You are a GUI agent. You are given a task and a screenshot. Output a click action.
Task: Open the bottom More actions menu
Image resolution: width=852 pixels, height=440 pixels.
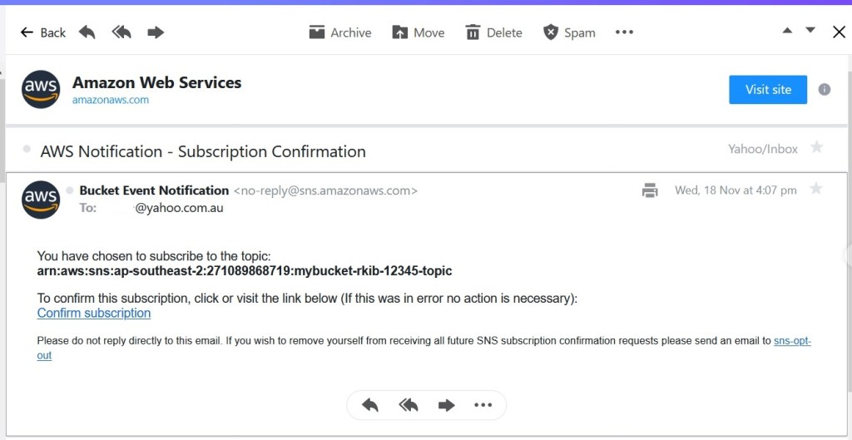click(x=483, y=405)
